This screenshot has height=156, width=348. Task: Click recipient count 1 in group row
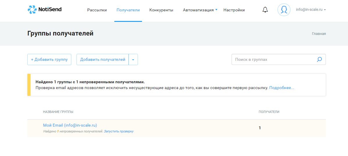260,128
